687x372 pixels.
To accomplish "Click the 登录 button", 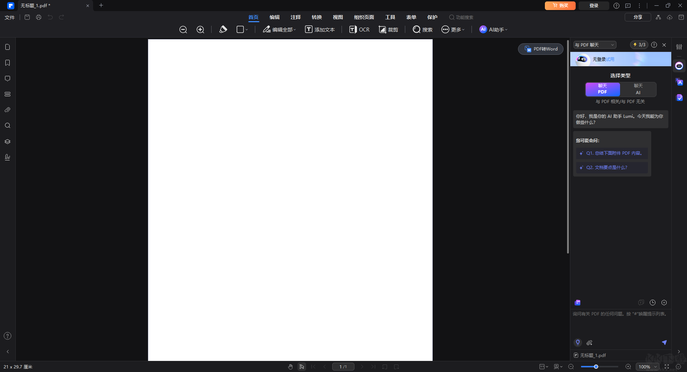I will pyautogui.click(x=594, y=5).
